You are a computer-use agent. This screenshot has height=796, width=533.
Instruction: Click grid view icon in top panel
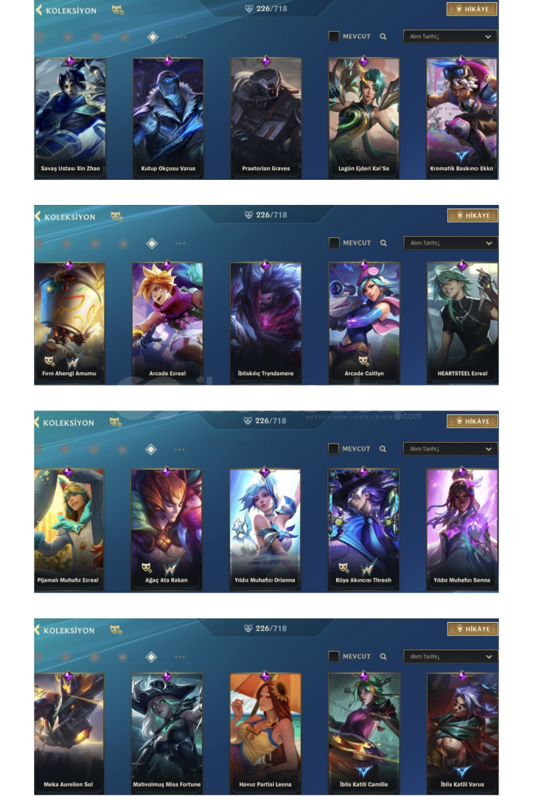40,37
